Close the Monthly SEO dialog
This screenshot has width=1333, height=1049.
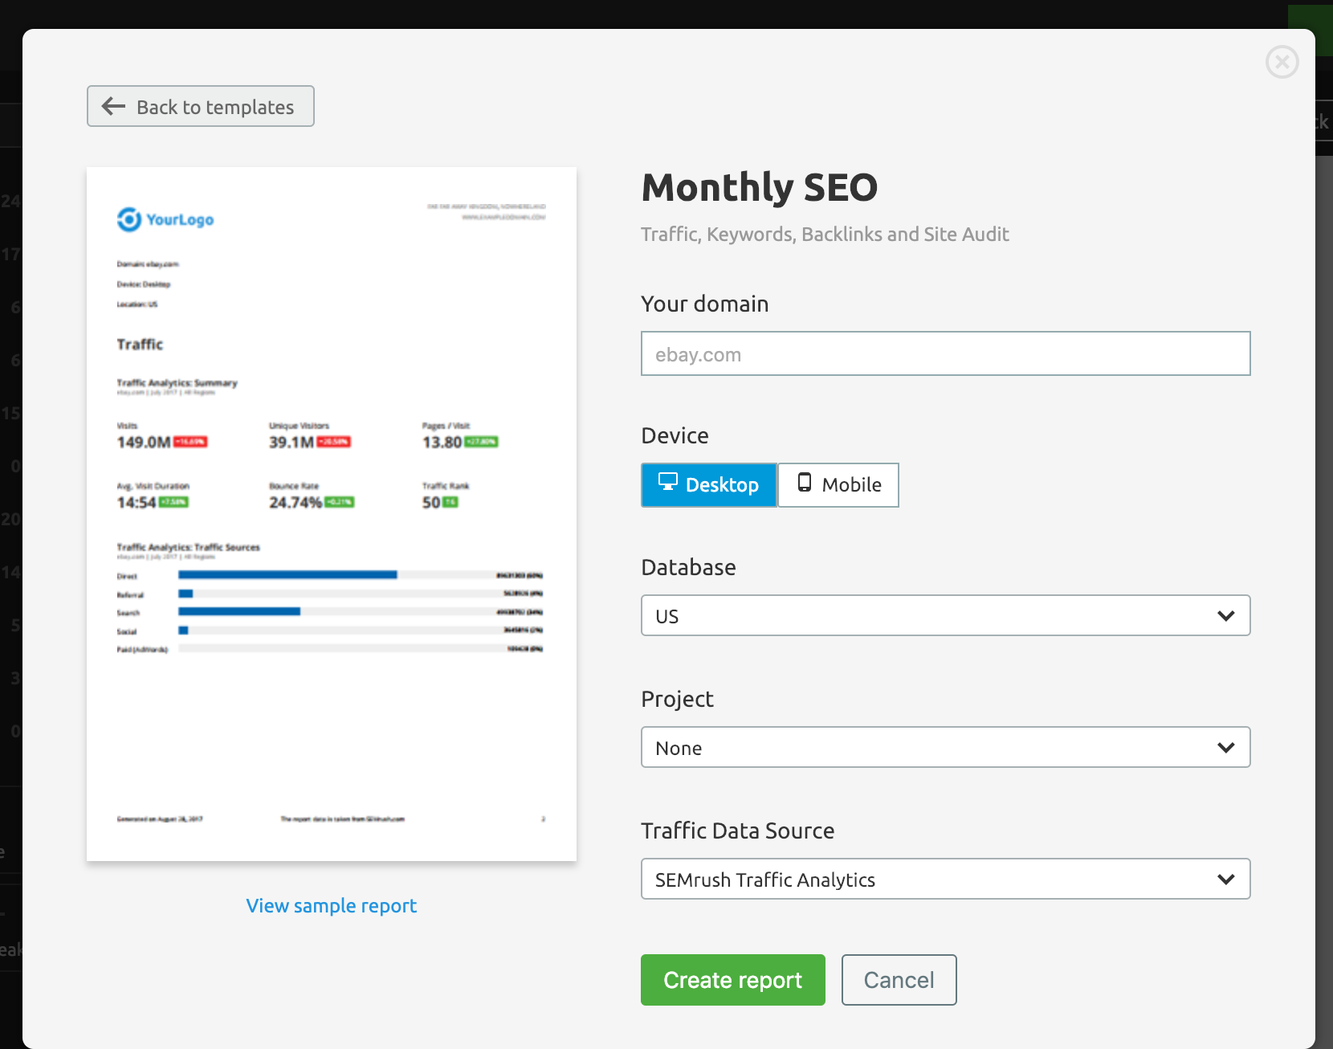tap(1282, 62)
